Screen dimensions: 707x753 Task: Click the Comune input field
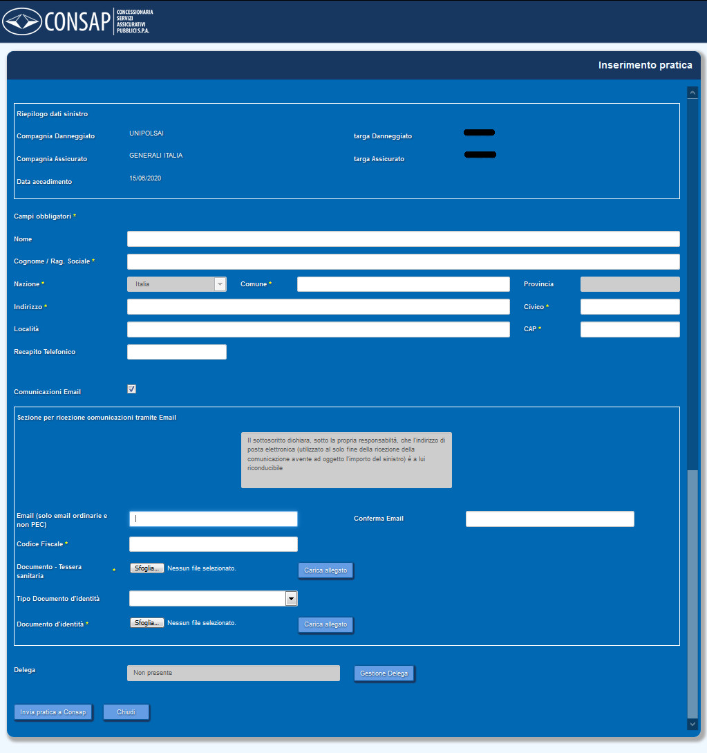click(403, 283)
